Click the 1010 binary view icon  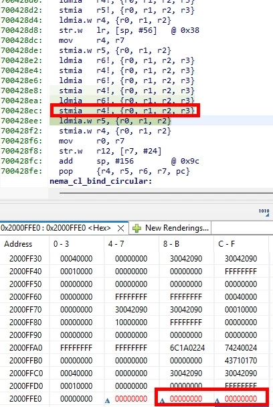tap(264, 212)
